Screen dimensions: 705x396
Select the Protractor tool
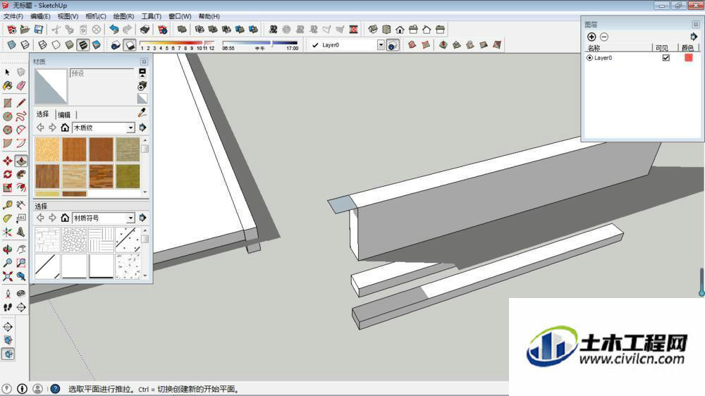[x=7, y=219]
